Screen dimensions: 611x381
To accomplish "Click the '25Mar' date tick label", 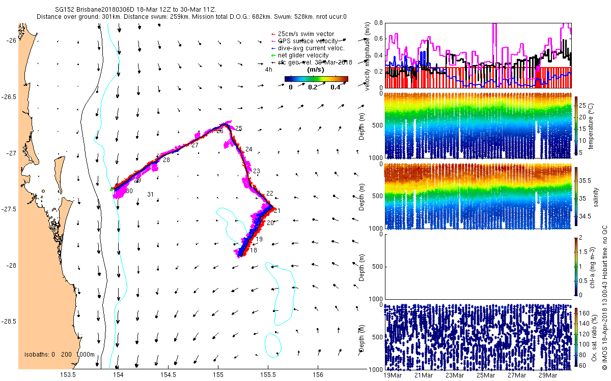I will pos(486,375).
